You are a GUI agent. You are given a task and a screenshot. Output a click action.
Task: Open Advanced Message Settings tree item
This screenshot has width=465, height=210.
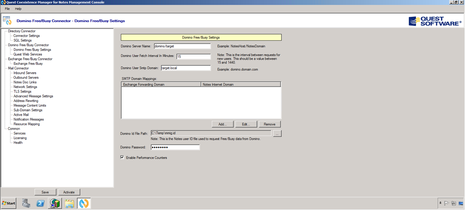coord(33,96)
